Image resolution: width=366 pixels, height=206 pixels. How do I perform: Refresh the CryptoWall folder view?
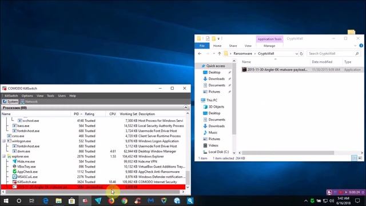[x=301, y=53]
